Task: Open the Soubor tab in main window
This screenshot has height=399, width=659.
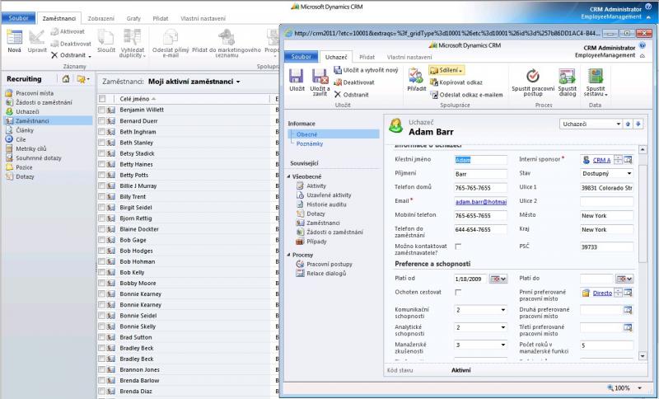Action: pyautogui.click(x=18, y=18)
